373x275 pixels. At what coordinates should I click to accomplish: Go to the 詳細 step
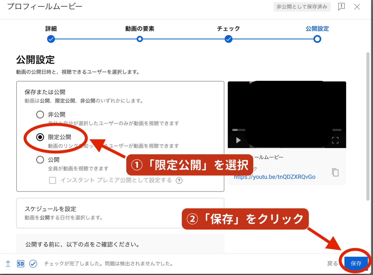point(51,39)
